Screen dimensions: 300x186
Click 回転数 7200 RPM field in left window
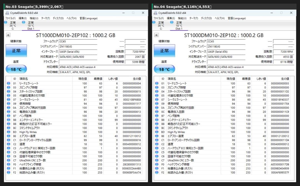pos(136,52)
